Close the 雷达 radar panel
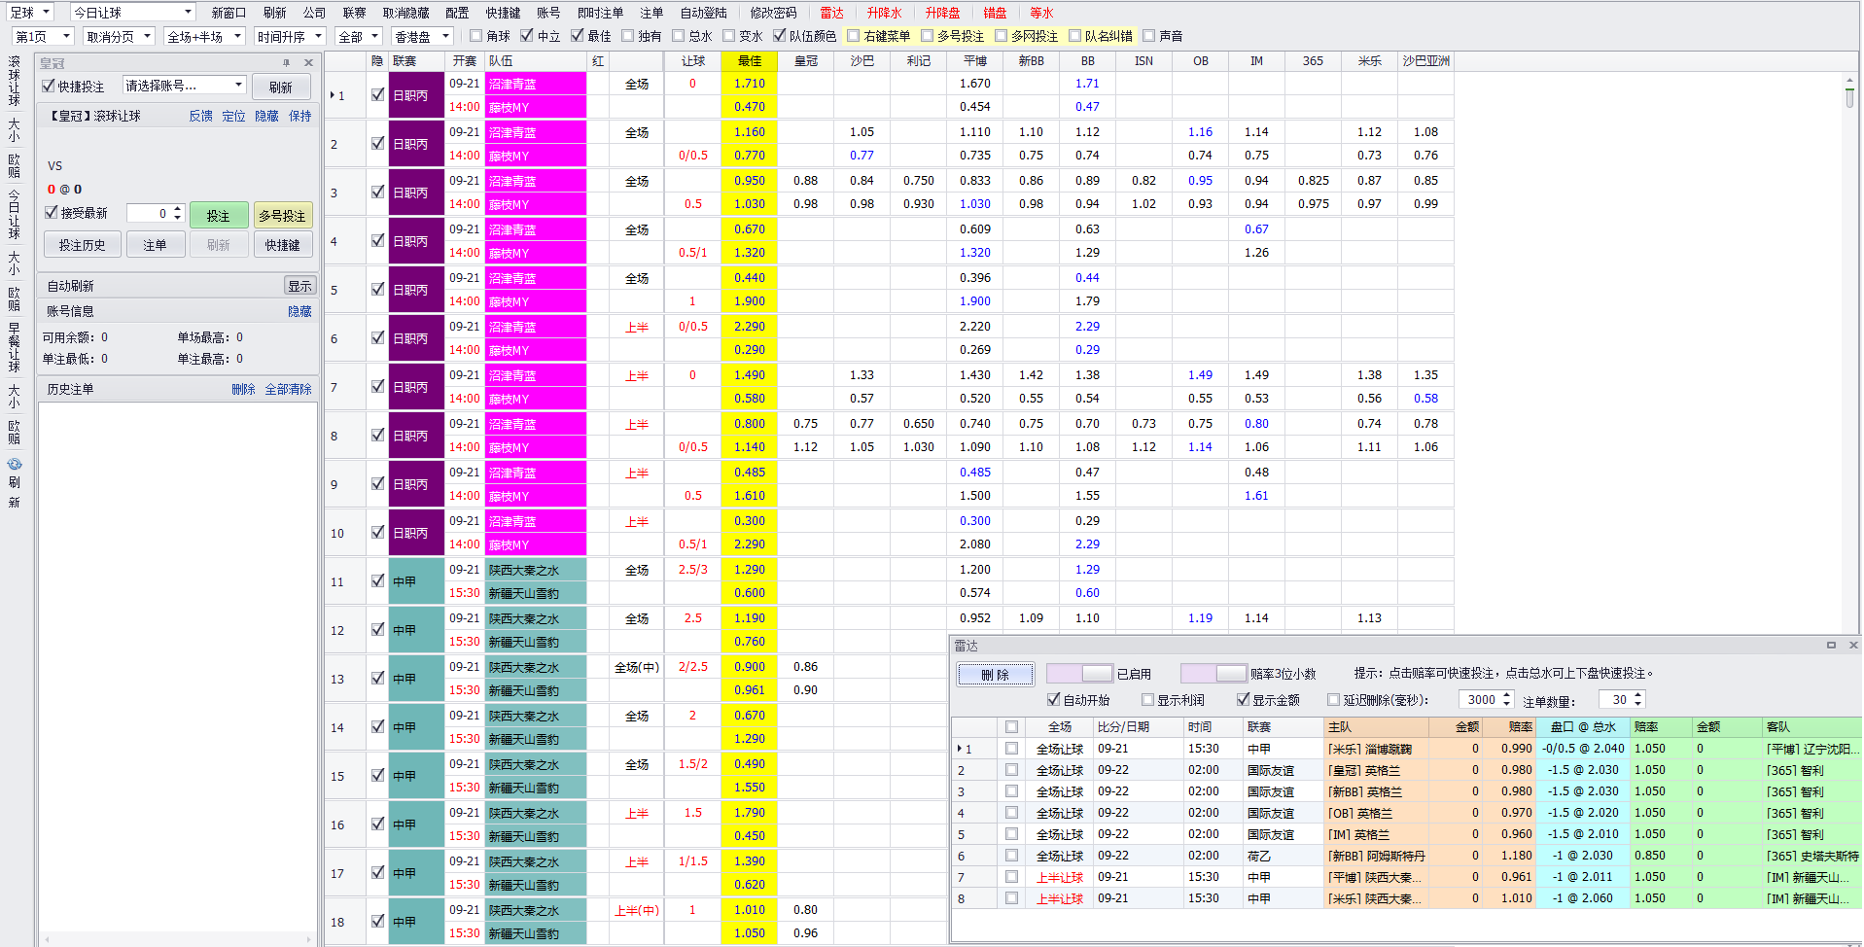 click(x=1852, y=645)
